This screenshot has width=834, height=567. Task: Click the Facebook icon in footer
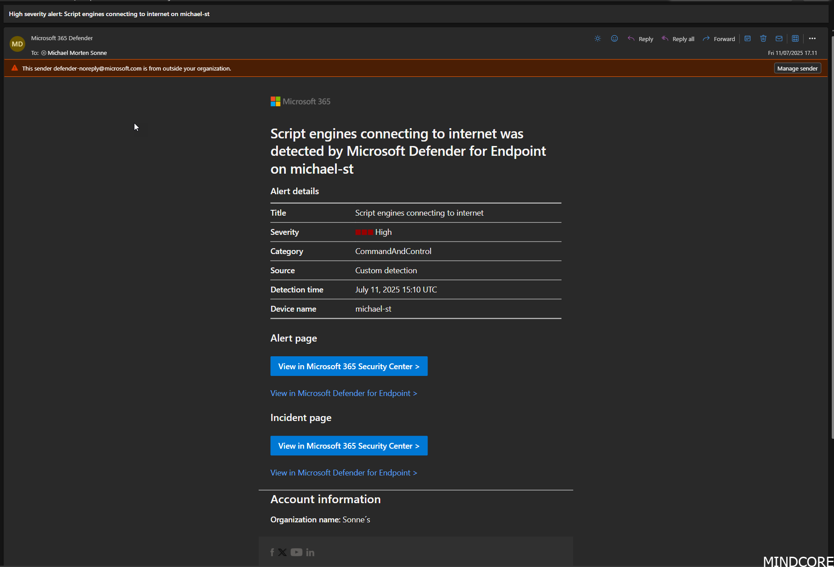[x=272, y=553]
